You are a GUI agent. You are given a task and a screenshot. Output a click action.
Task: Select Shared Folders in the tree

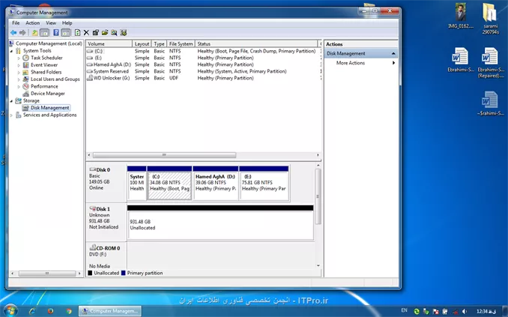click(46, 72)
